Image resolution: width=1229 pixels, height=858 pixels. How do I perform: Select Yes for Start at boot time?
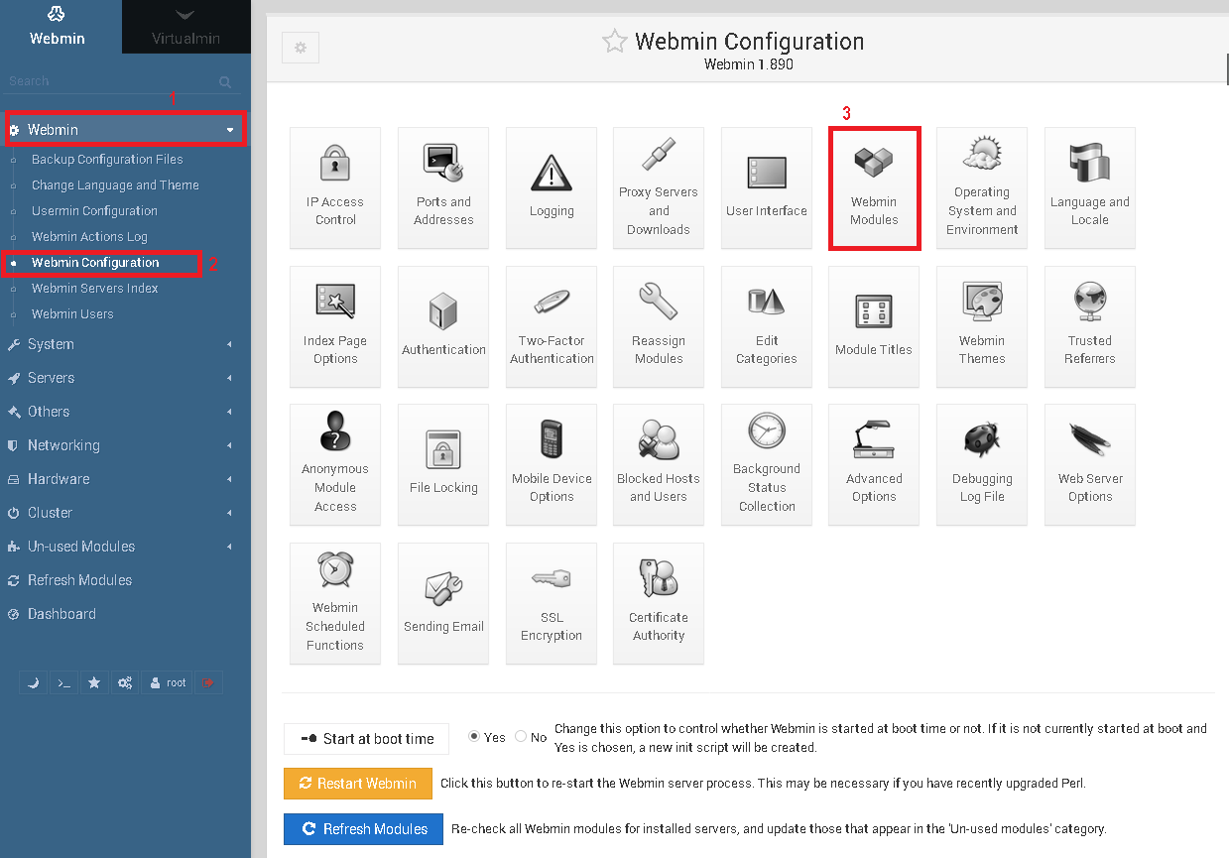[474, 737]
